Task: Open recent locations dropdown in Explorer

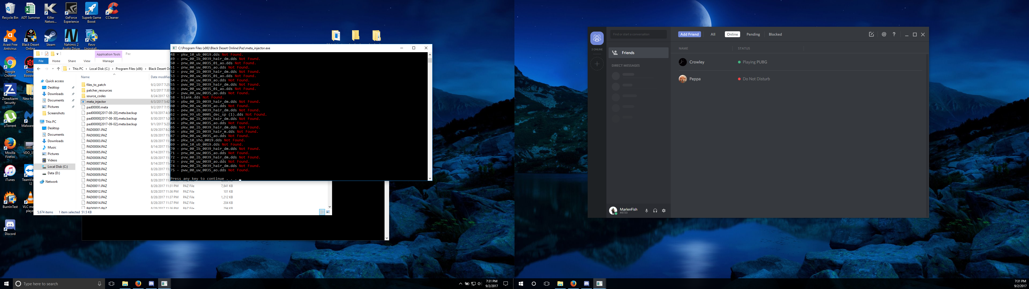Action: click(x=53, y=69)
